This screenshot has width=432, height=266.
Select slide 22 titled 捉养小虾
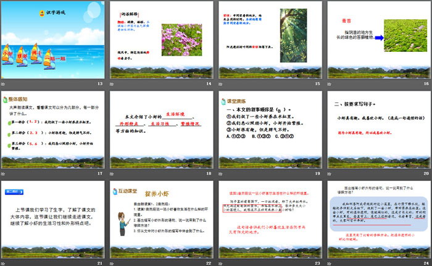[162, 220]
